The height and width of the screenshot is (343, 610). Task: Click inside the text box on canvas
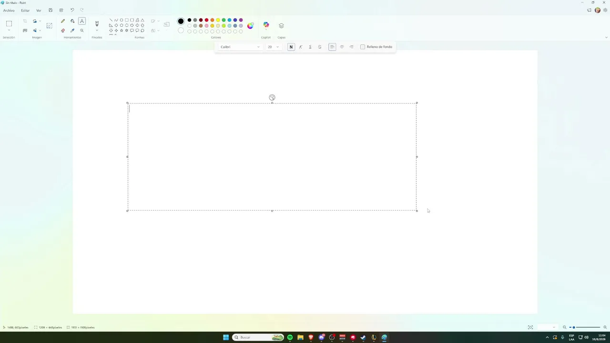(272, 157)
